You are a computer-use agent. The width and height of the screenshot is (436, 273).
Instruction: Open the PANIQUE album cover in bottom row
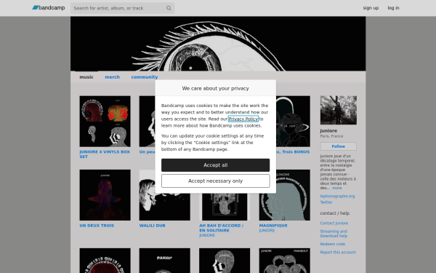tap(165, 261)
